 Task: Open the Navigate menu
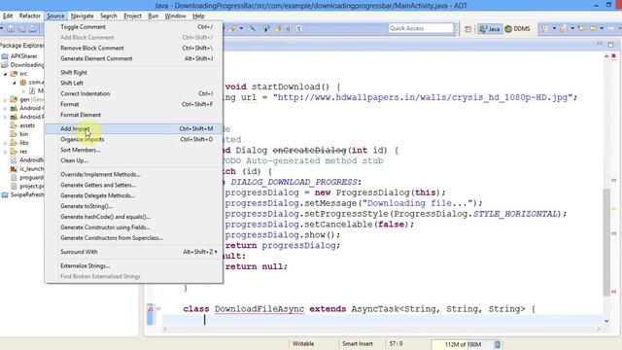[82, 16]
